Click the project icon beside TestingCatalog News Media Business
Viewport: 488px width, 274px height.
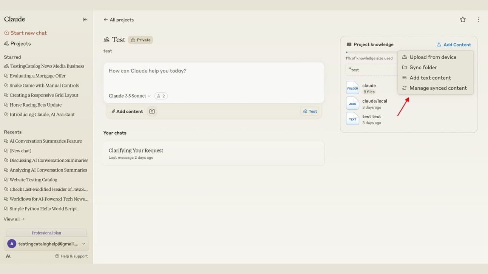(6, 66)
